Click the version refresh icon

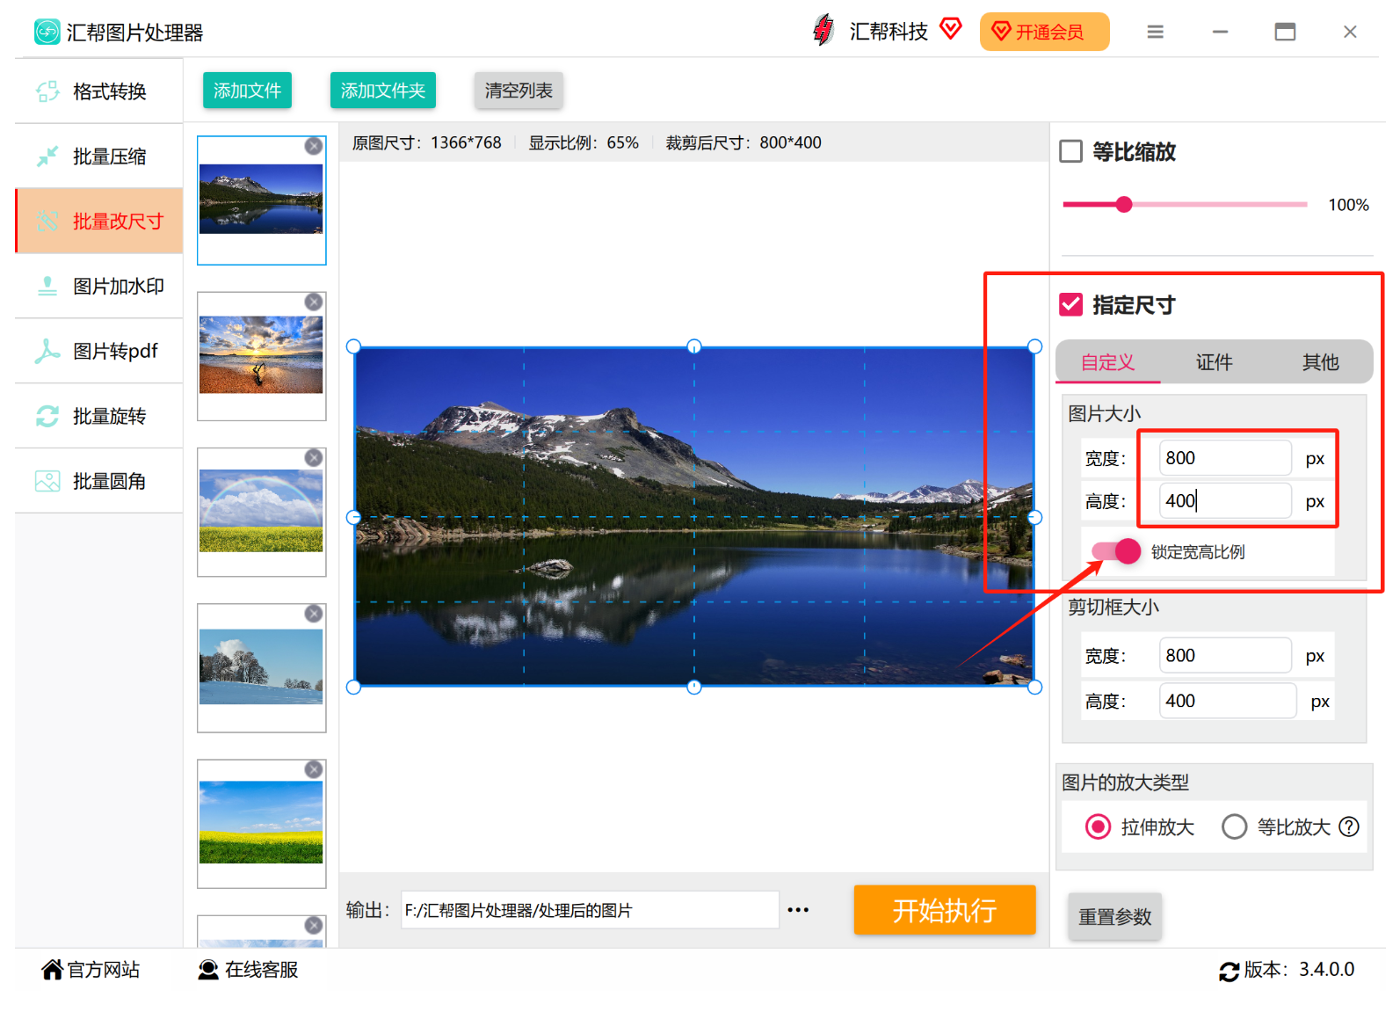(1229, 971)
